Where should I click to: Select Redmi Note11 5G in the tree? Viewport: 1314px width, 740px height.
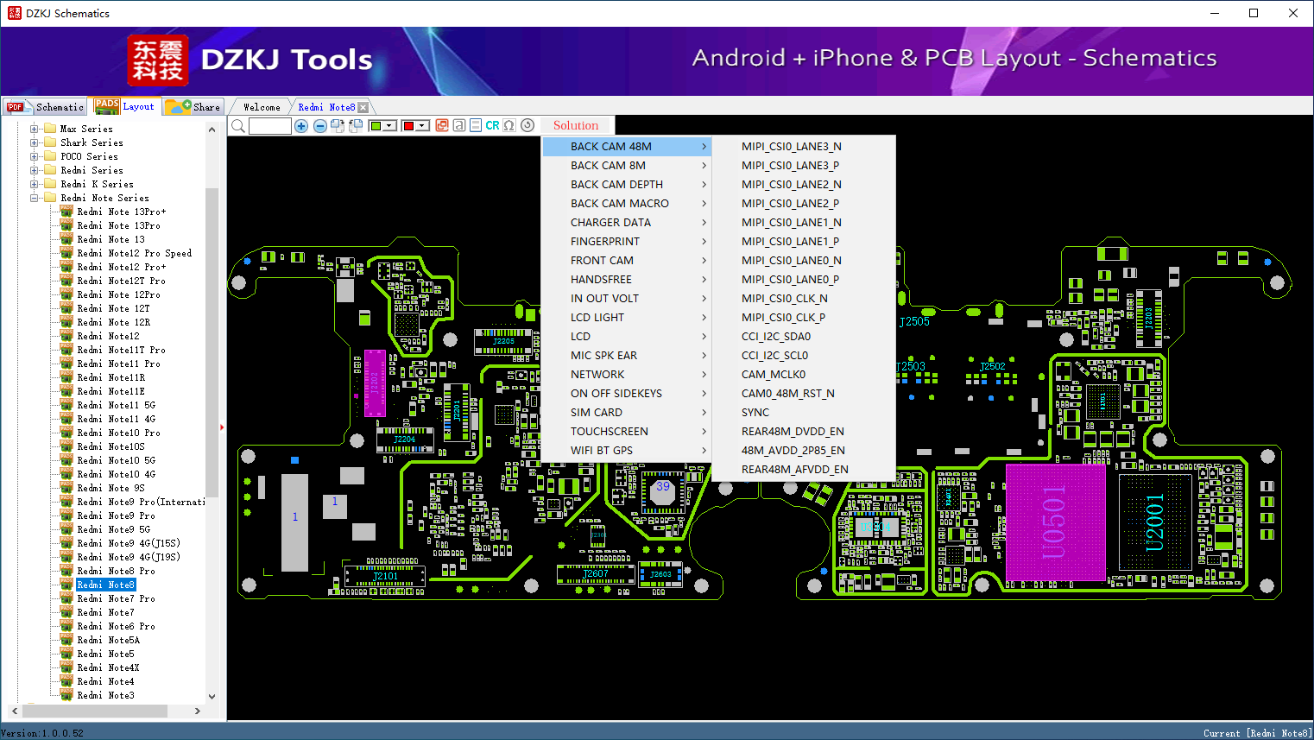pyautogui.click(x=117, y=405)
